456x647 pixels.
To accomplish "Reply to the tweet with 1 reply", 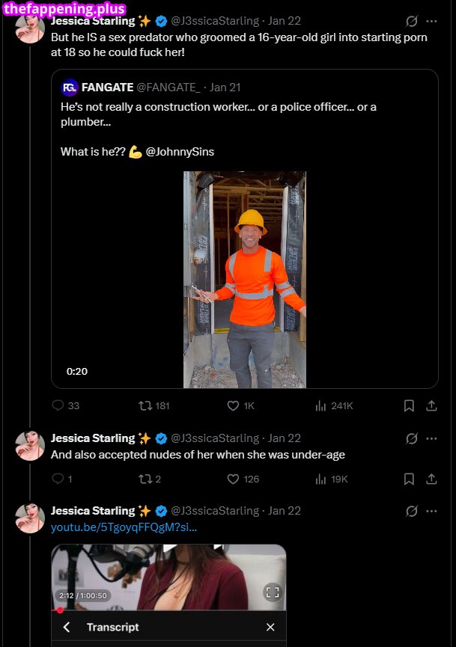I will tap(58, 479).
